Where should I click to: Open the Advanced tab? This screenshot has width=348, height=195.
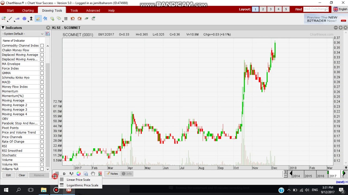click(x=93, y=11)
